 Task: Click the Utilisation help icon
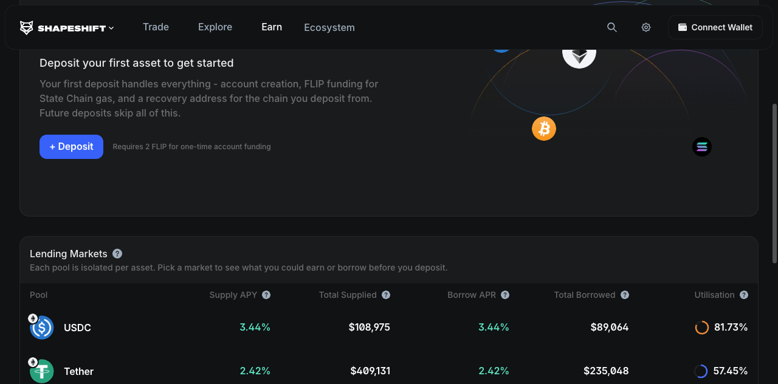click(x=744, y=295)
